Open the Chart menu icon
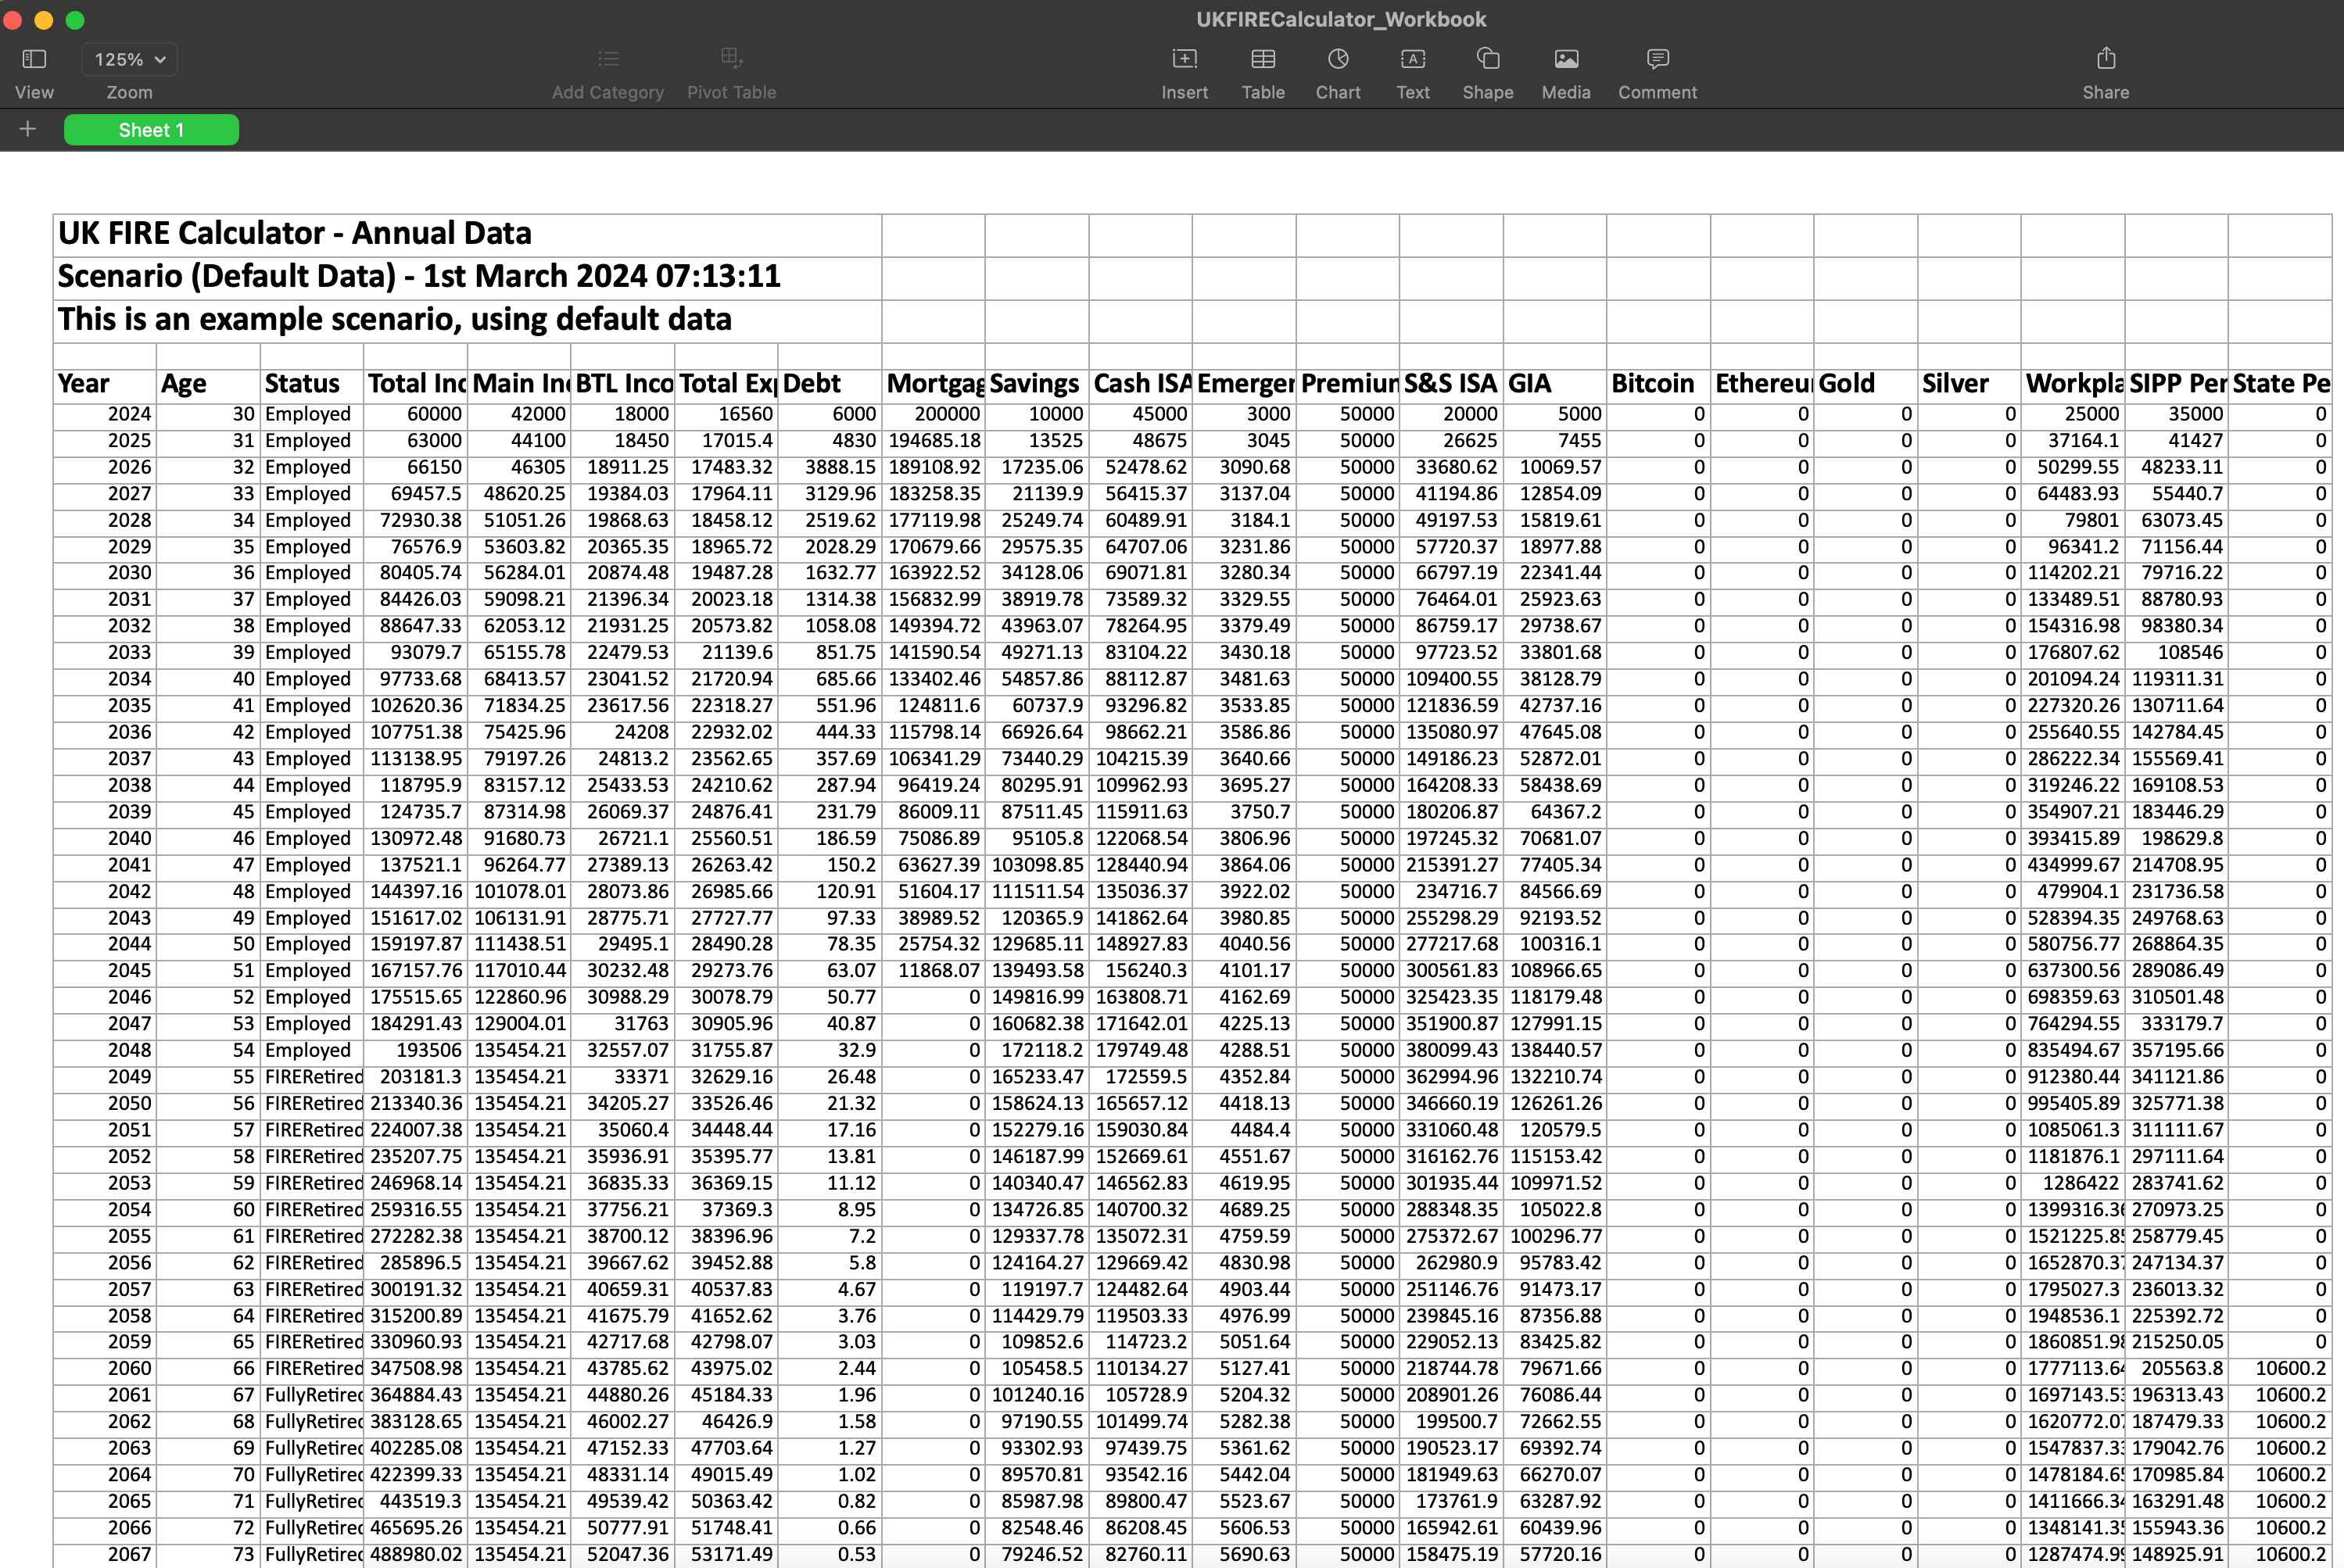This screenshot has width=2344, height=1568. [1338, 59]
